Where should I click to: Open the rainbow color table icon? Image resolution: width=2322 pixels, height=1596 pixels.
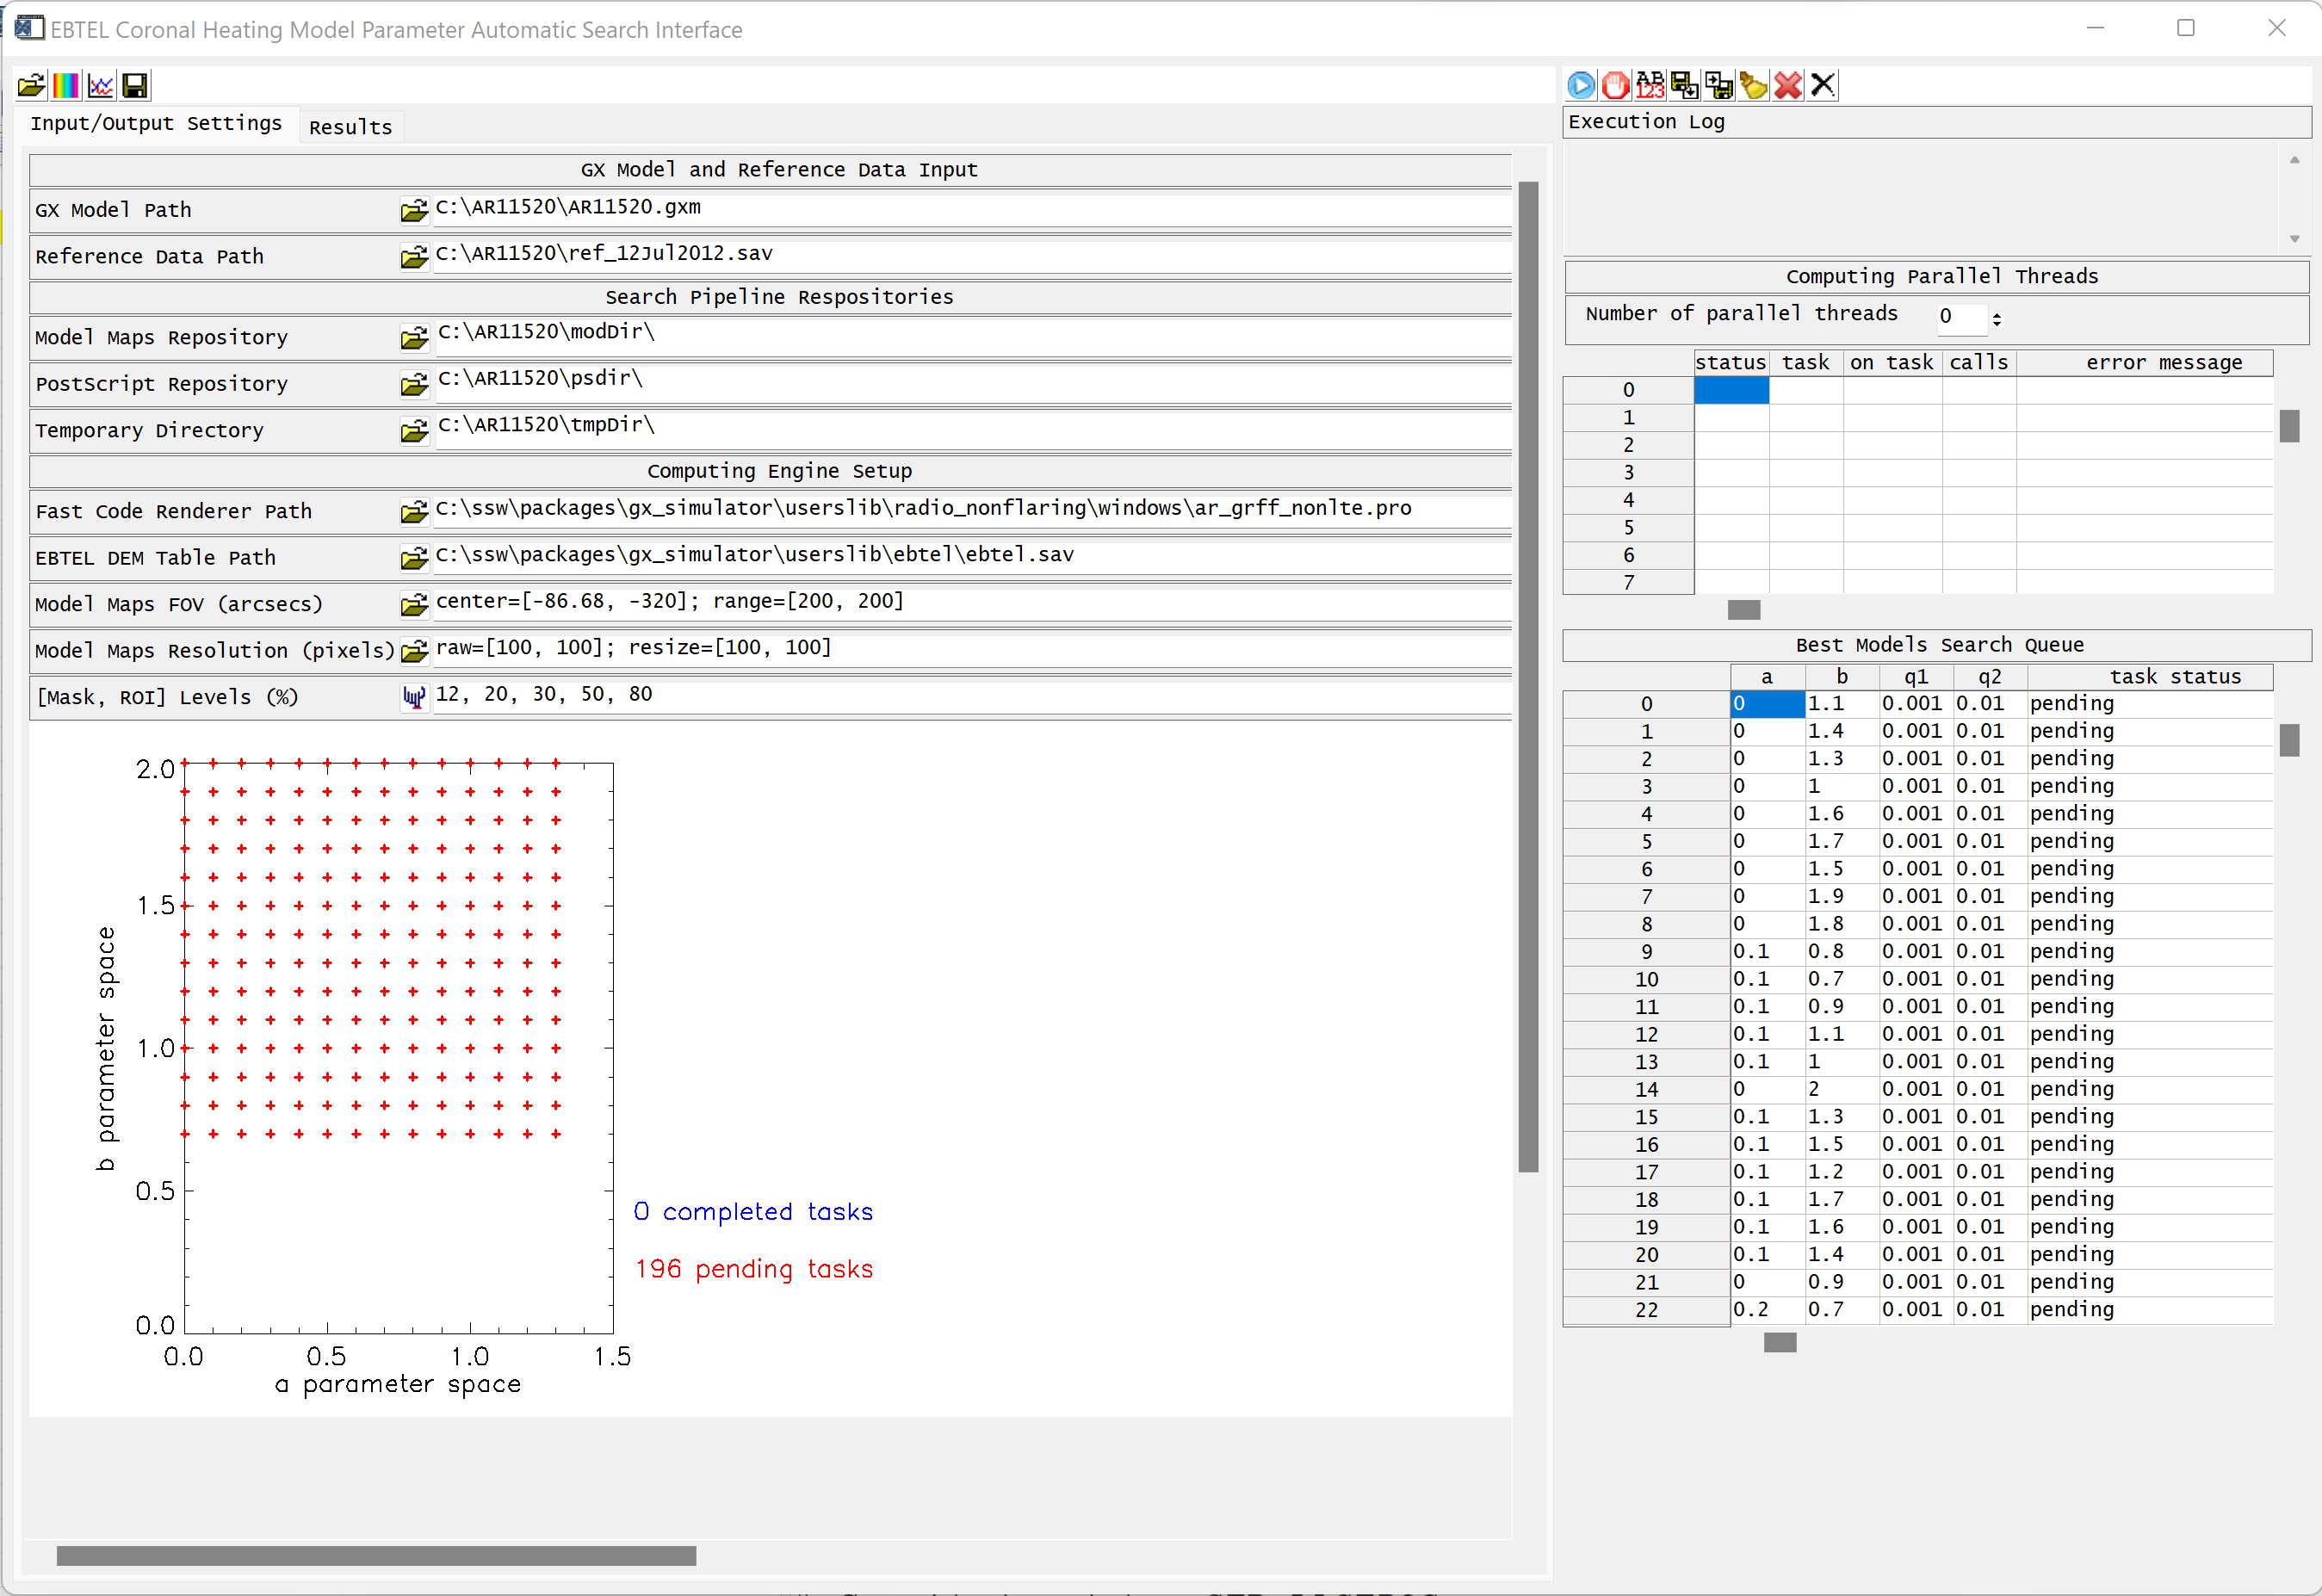tap(66, 85)
